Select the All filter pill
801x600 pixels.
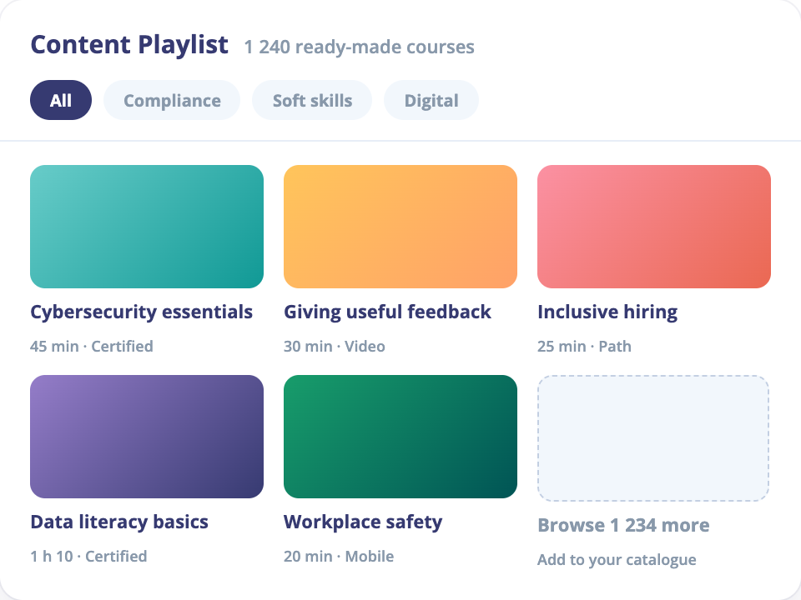pyautogui.click(x=61, y=100)
